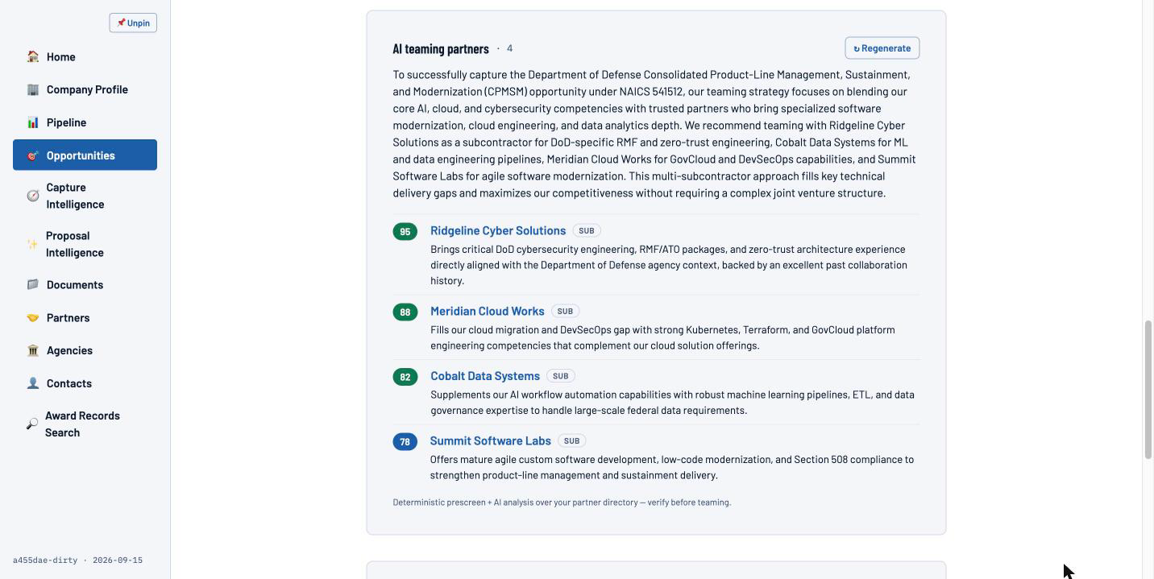Click the Award Records Search magnifier icon
1154x579 pixels.
pyautogui.click(x=32, y=424)
